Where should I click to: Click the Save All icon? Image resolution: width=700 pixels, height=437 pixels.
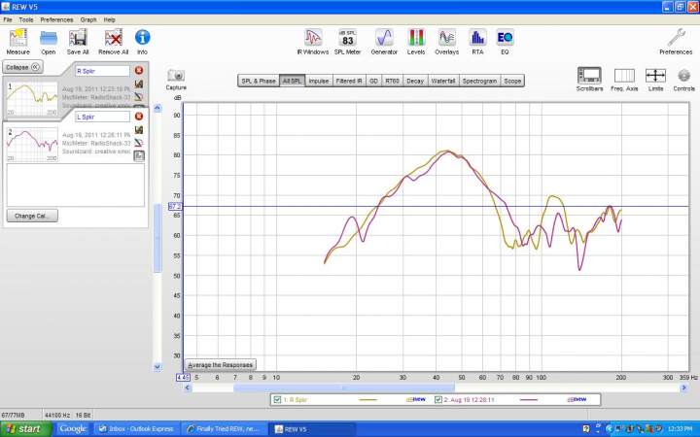(78, 42)
